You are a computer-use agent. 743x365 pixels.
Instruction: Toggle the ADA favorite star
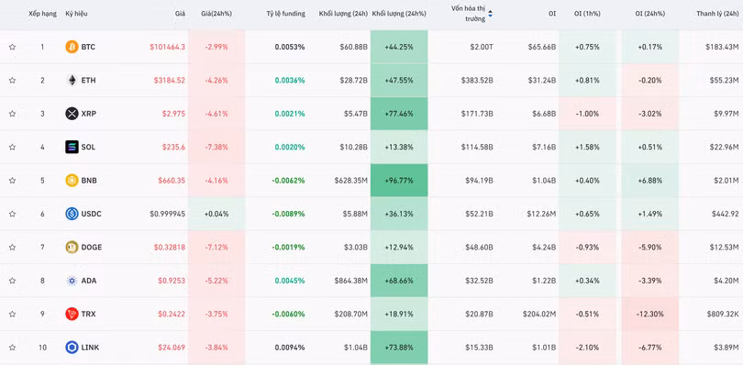tap(12, 281)
